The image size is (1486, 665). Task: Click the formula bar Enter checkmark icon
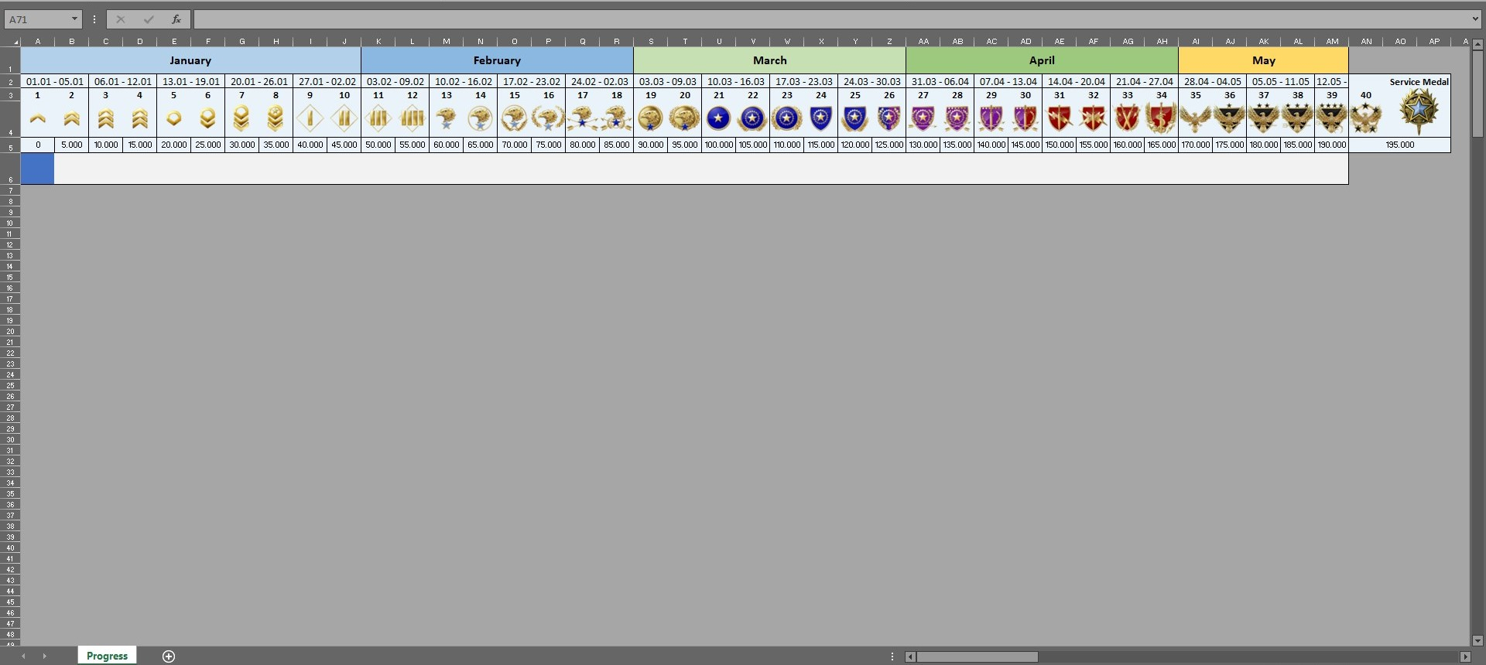click(x=149, y=19)
